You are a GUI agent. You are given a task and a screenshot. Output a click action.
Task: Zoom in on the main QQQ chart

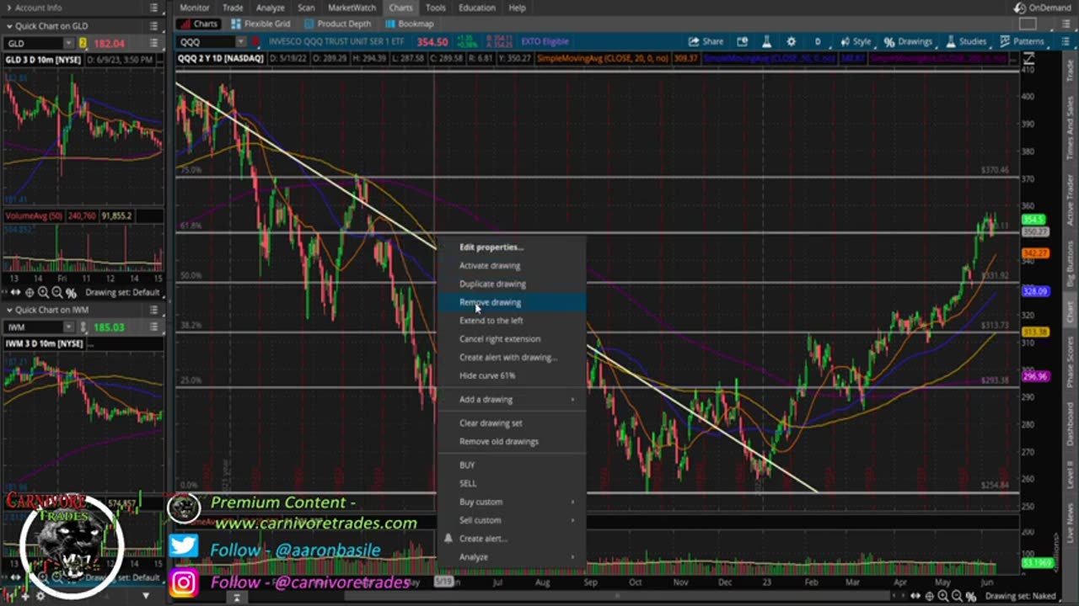coord(943,597)
